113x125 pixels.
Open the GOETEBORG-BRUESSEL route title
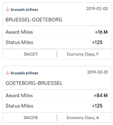click(34, 83)
